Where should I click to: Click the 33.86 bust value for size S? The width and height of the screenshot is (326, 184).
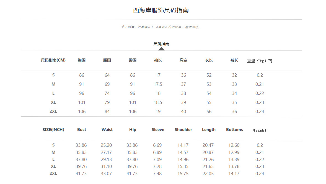[81, 145]
